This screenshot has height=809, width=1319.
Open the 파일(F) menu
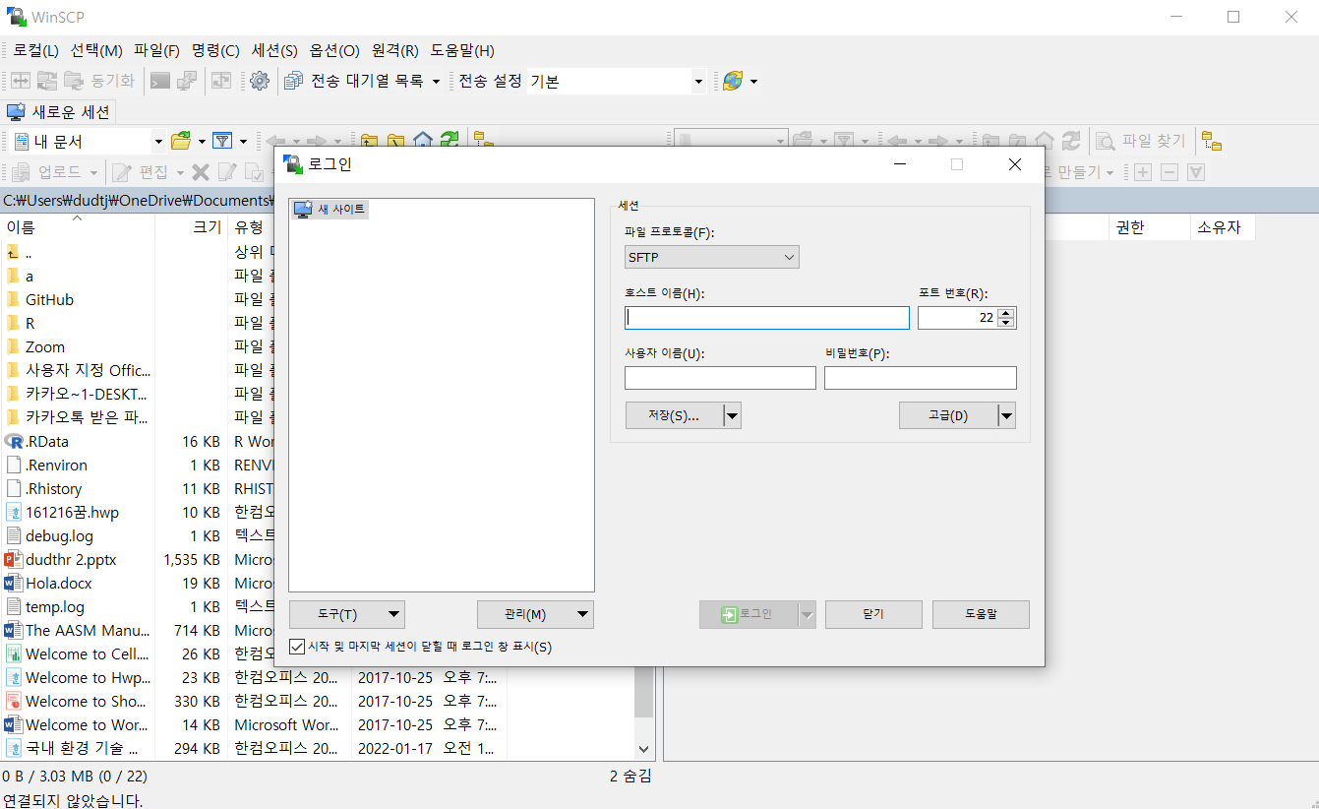pyautogui.click(x=156, y=50)
